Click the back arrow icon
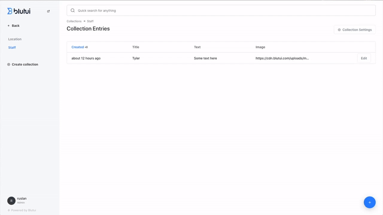Screen dimensions: 383x215 [x=9, y=26]
